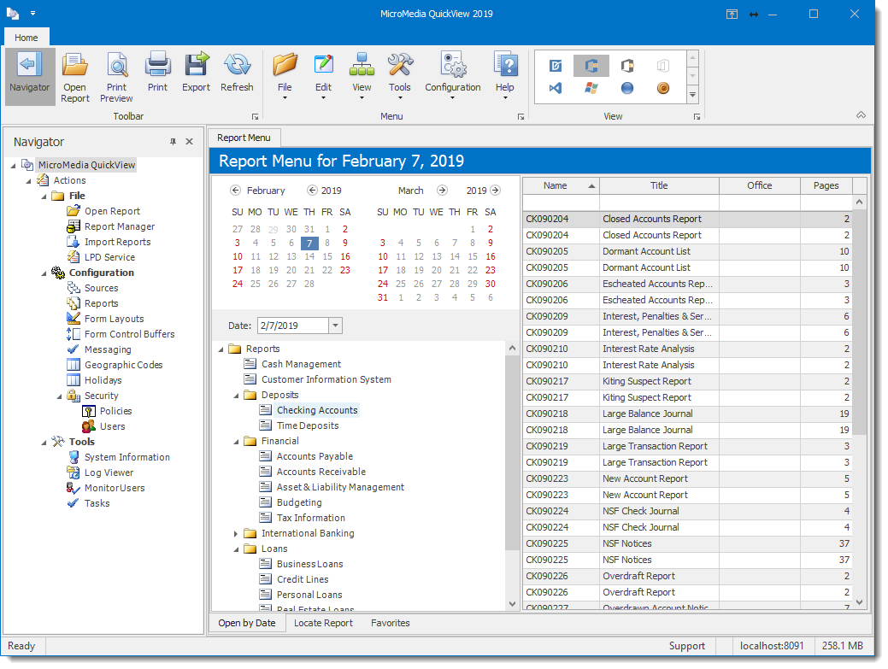The image size is (888, 669).
Task: Sort by the Title column header
Action: click(x=659, y=185)
